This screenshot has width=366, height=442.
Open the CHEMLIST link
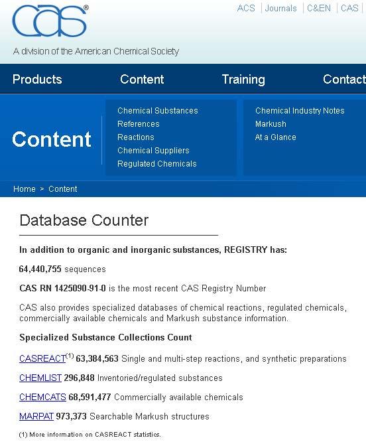click(x=40, y=378)
